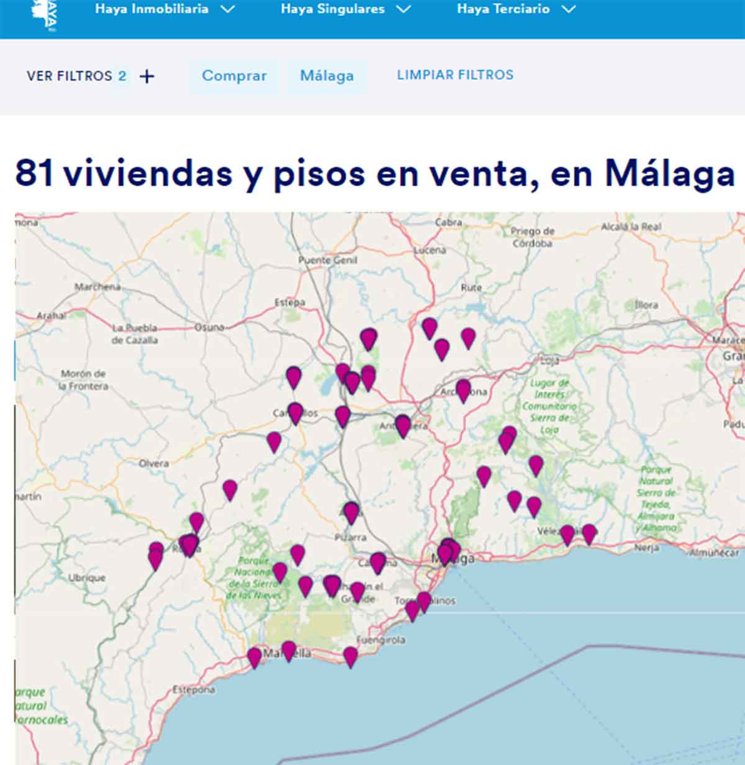Expand filters with the VER FILTROS plus icon

tap(147, 76)
